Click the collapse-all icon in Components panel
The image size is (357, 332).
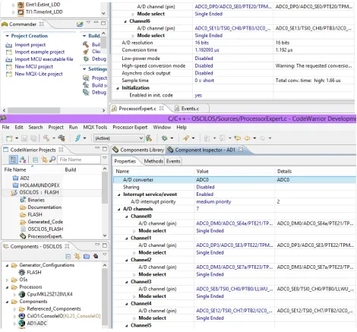[x=68, y=256]
